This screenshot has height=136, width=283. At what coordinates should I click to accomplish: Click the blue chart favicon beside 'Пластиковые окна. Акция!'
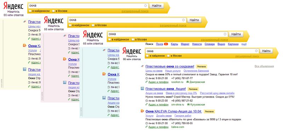coord(142,88)
